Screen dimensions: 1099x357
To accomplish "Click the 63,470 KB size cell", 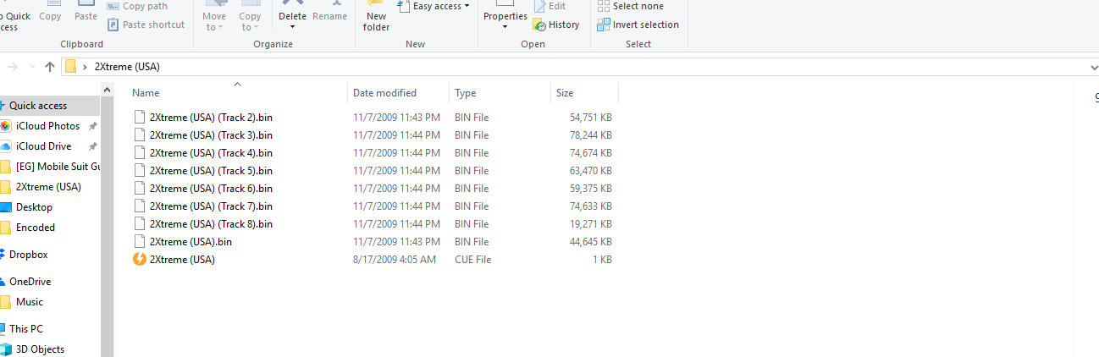I will click(x=591, y=171).
